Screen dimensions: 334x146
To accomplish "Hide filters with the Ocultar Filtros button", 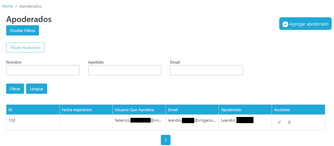I will click(23, 30).
